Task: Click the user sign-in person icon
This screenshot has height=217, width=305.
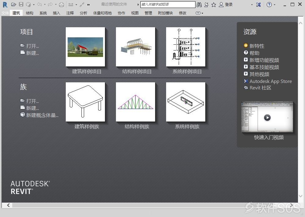Action: 221,5
